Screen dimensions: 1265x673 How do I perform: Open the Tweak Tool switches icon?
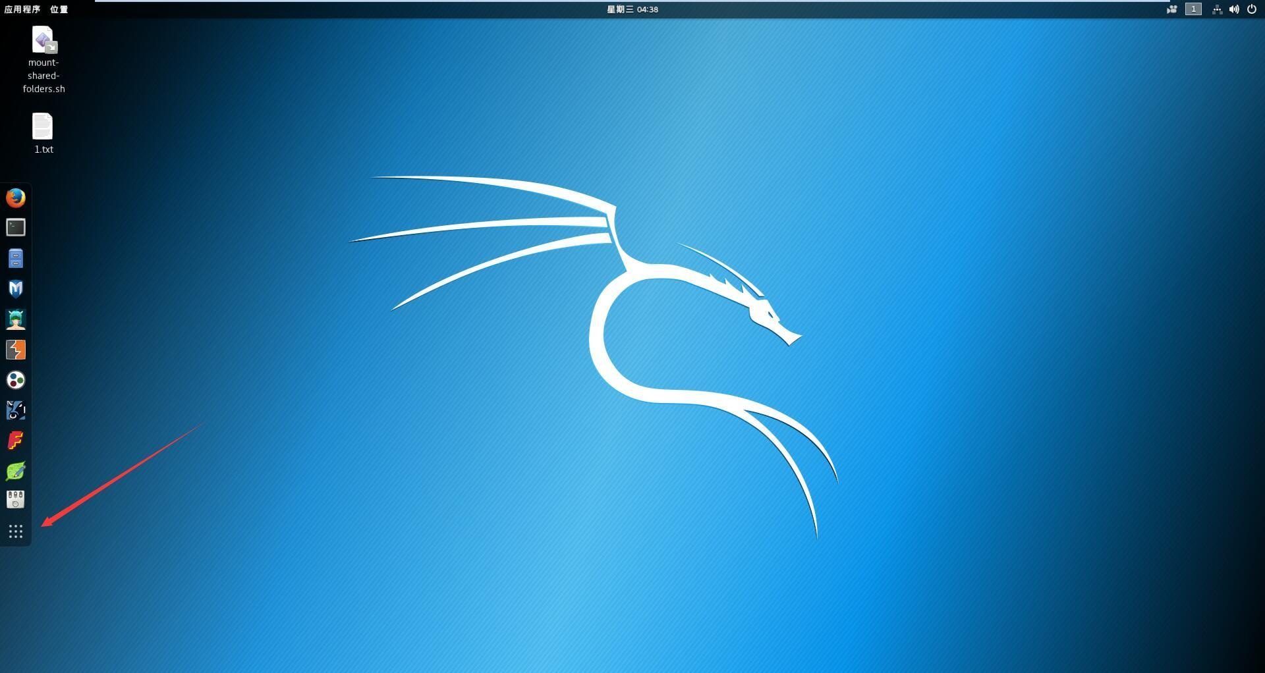pos(16,500)
